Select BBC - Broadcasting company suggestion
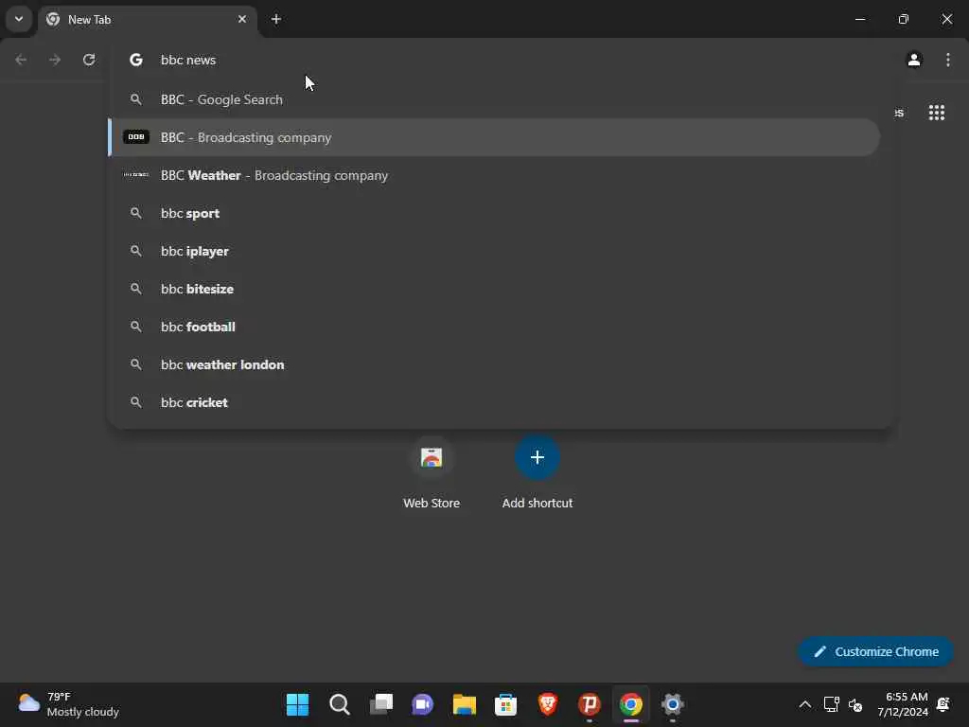The image size is (969, 727). 494,137
